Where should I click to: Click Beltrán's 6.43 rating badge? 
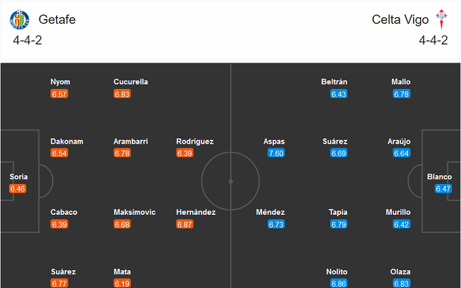click(339, 94)
